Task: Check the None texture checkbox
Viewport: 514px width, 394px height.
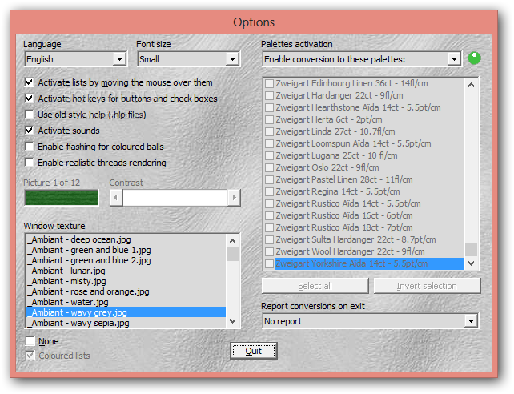Action: [30, 341]
